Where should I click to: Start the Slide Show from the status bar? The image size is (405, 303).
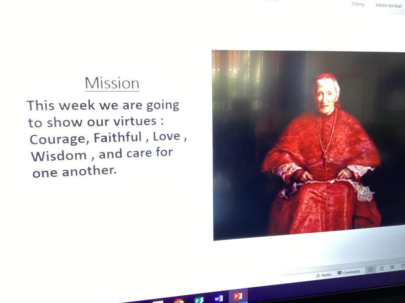coord(403,266)
